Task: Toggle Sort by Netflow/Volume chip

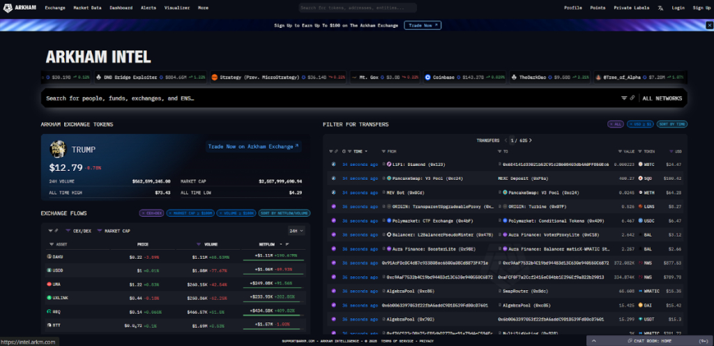Action: (x=284, y=213)
